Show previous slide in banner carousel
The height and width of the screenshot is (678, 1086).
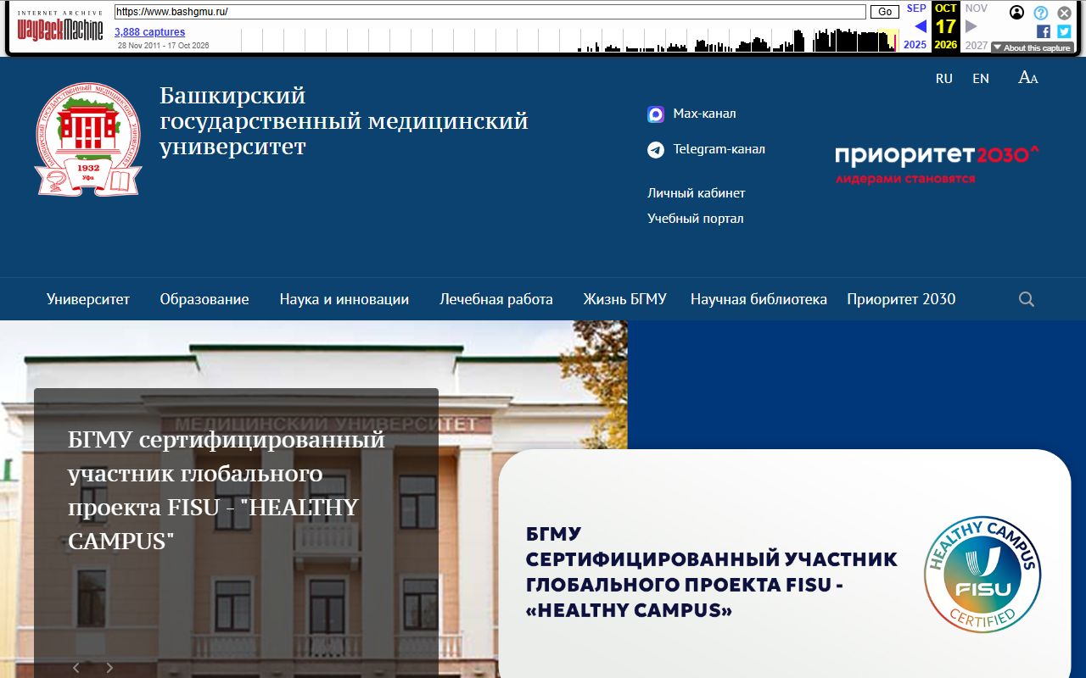click(76, 668)
